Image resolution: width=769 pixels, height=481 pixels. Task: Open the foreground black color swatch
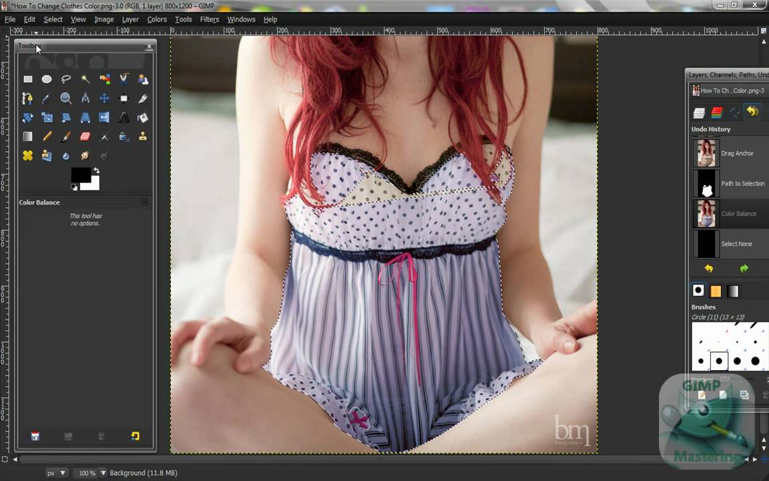(80, 174)
